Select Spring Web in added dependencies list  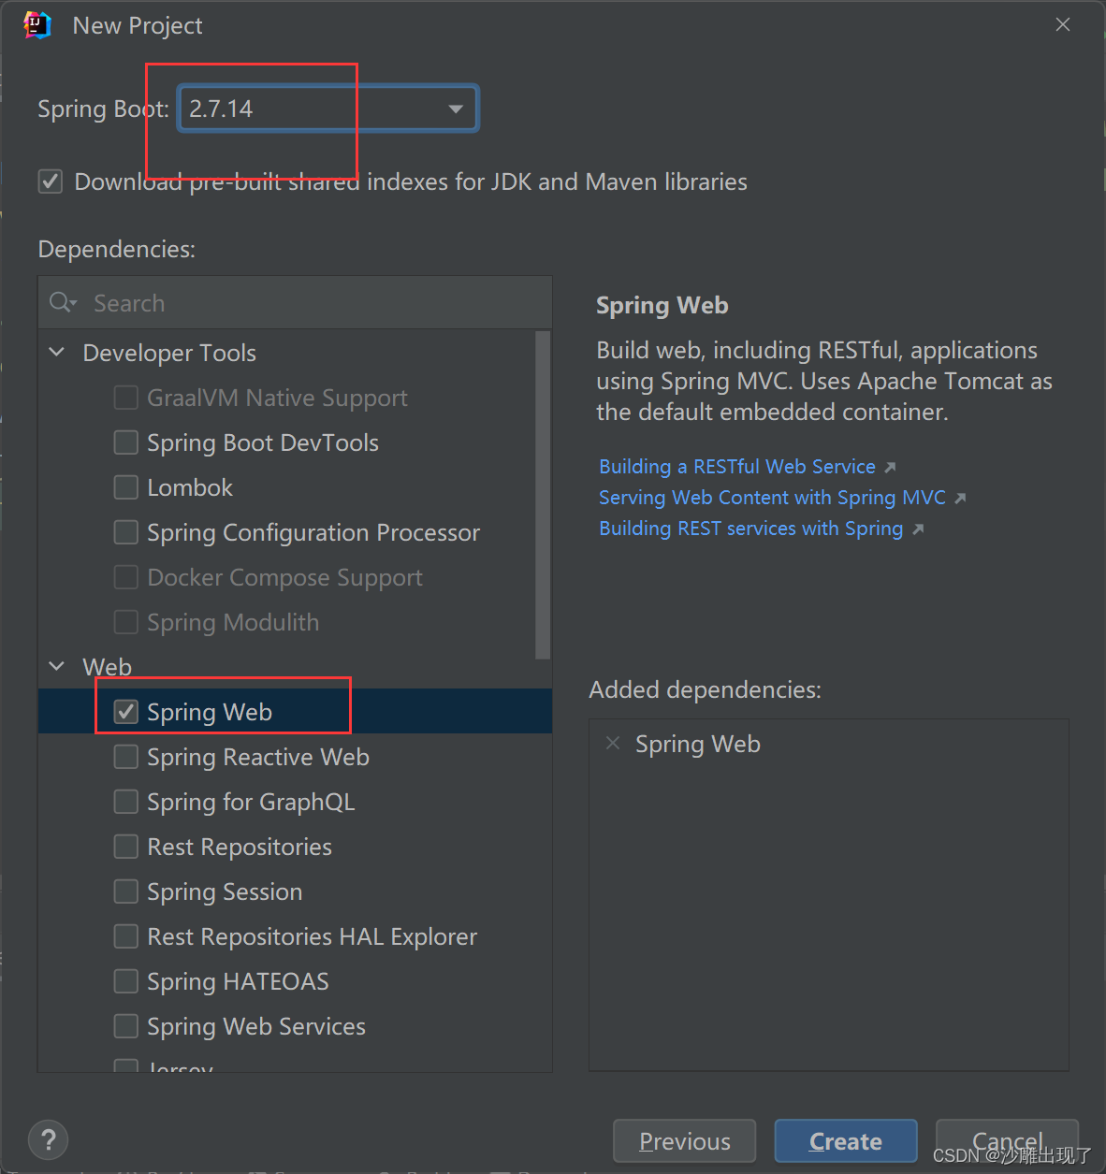[x=698, y=745]
